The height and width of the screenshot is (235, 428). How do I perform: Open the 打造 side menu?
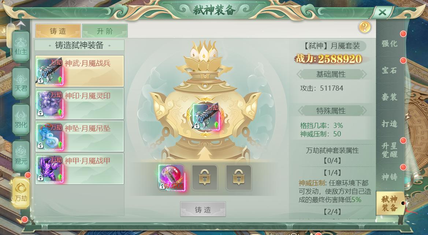[390, 124]
